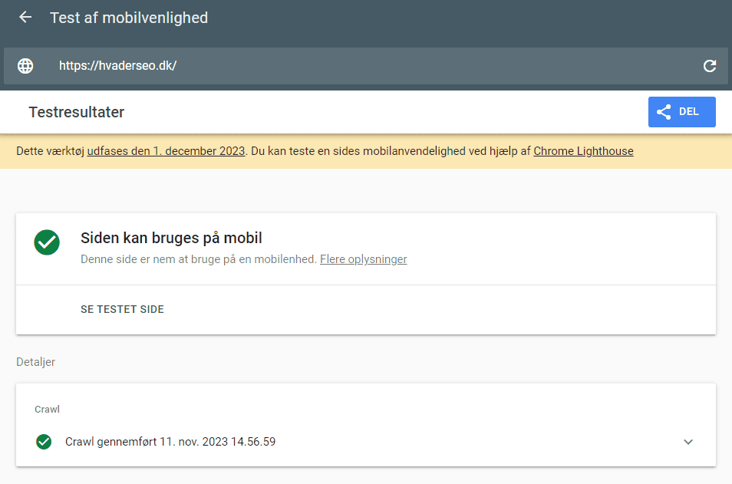The image size is (732, 484).
Task: Click 'SE TESTET SIDE'
Action: pyautogui.click(x=123, y=309)
